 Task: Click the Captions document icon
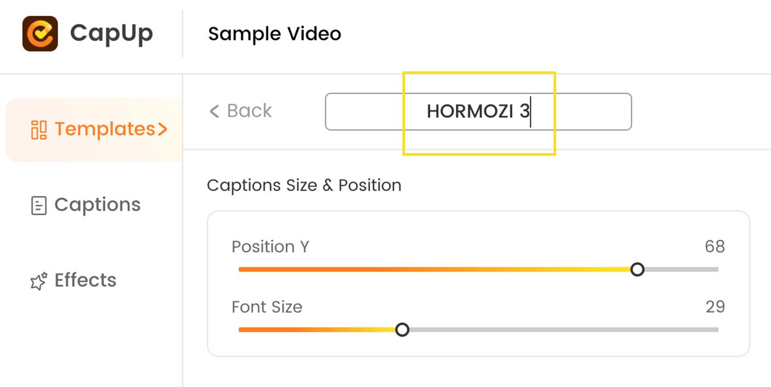(x=39, y=206)
